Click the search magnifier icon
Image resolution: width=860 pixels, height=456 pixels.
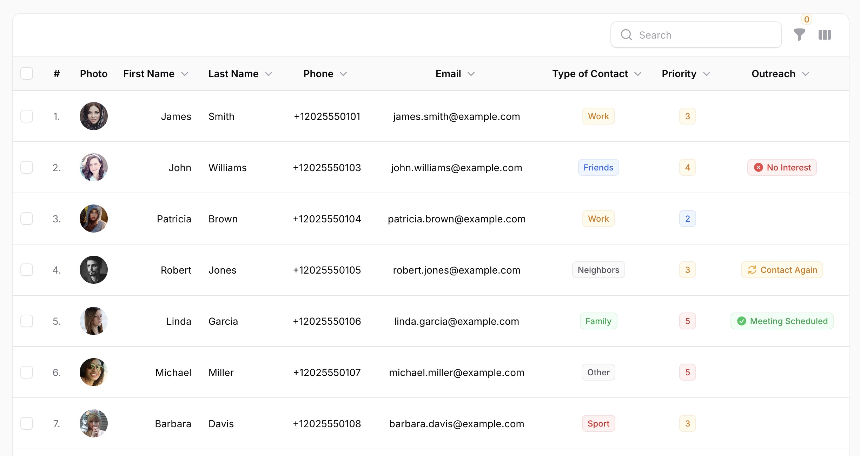(x=627, y=35)
